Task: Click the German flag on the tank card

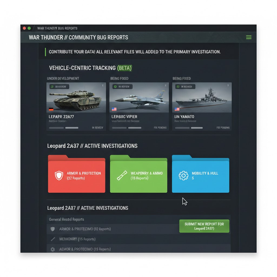Action: pyautogui.click(x=51, y=109)
